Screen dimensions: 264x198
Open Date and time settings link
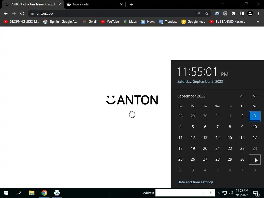pyautogui.click(x=195, y=182)
